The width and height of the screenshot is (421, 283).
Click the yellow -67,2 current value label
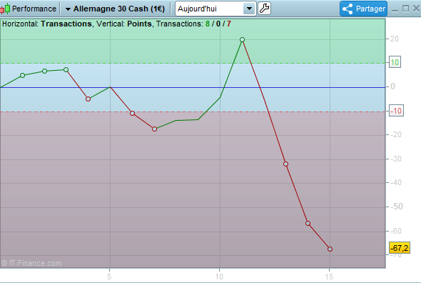(400, 248)
